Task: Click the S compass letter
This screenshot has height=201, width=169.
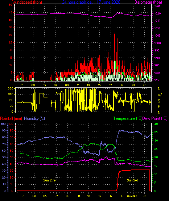Action: (159, 101)
